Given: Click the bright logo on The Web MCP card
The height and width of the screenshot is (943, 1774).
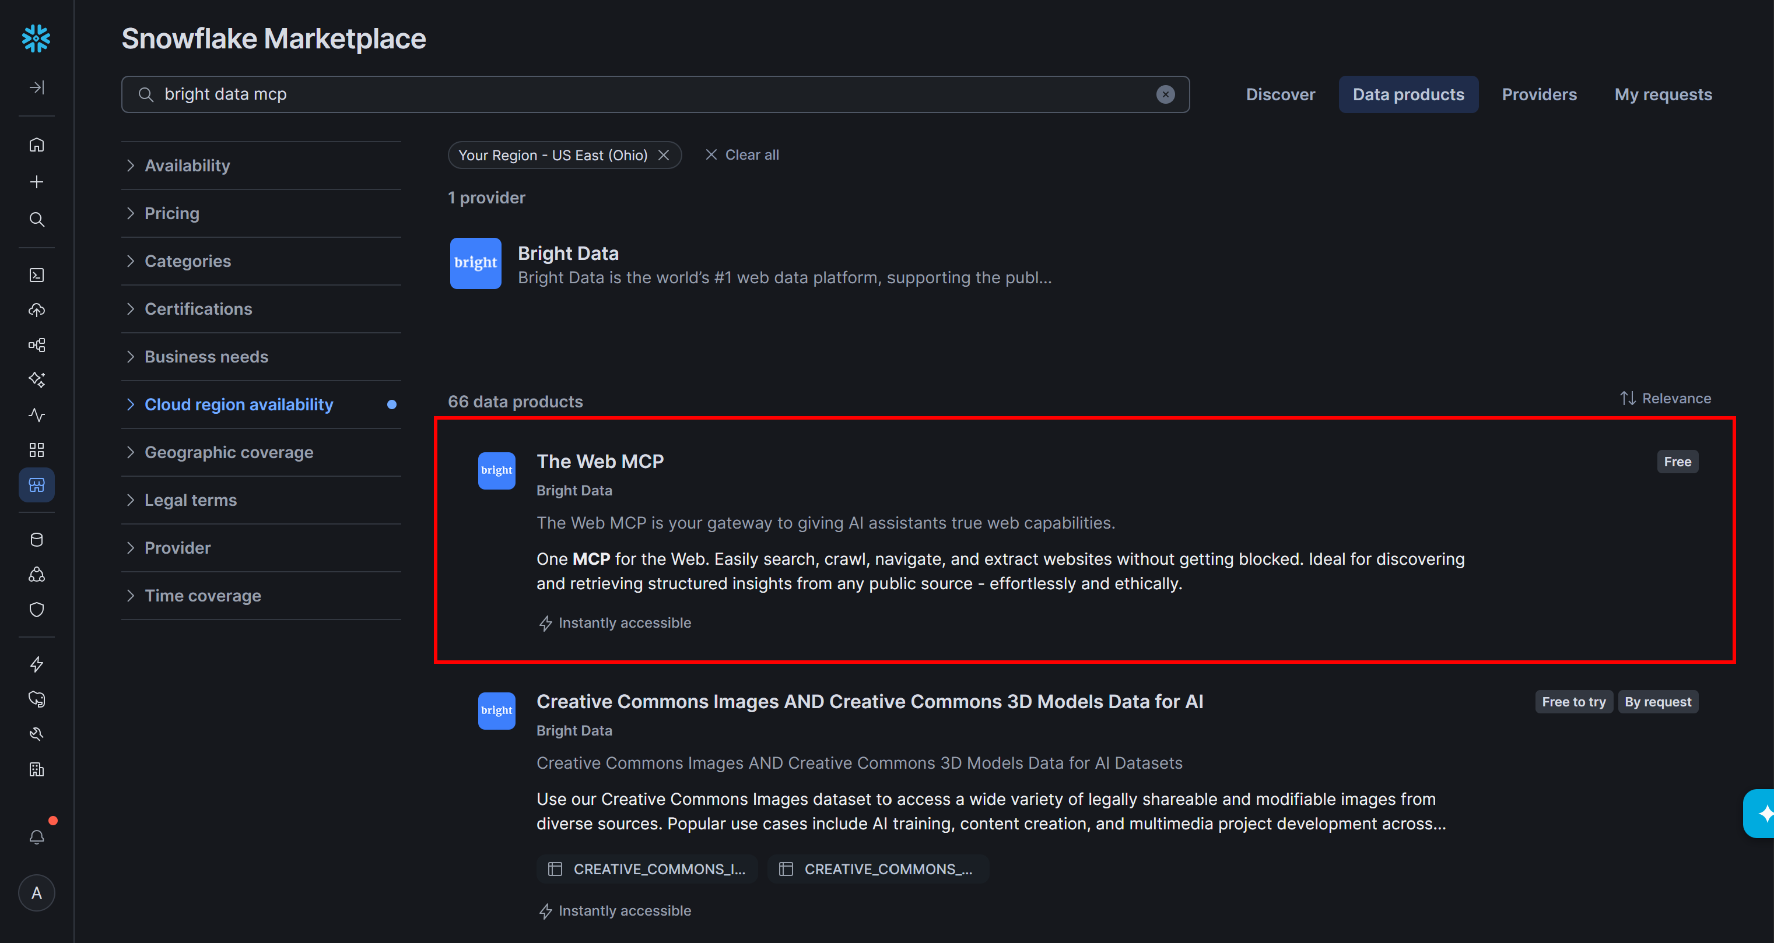Looking at the screenshot, I should click(x=496, y=471).
